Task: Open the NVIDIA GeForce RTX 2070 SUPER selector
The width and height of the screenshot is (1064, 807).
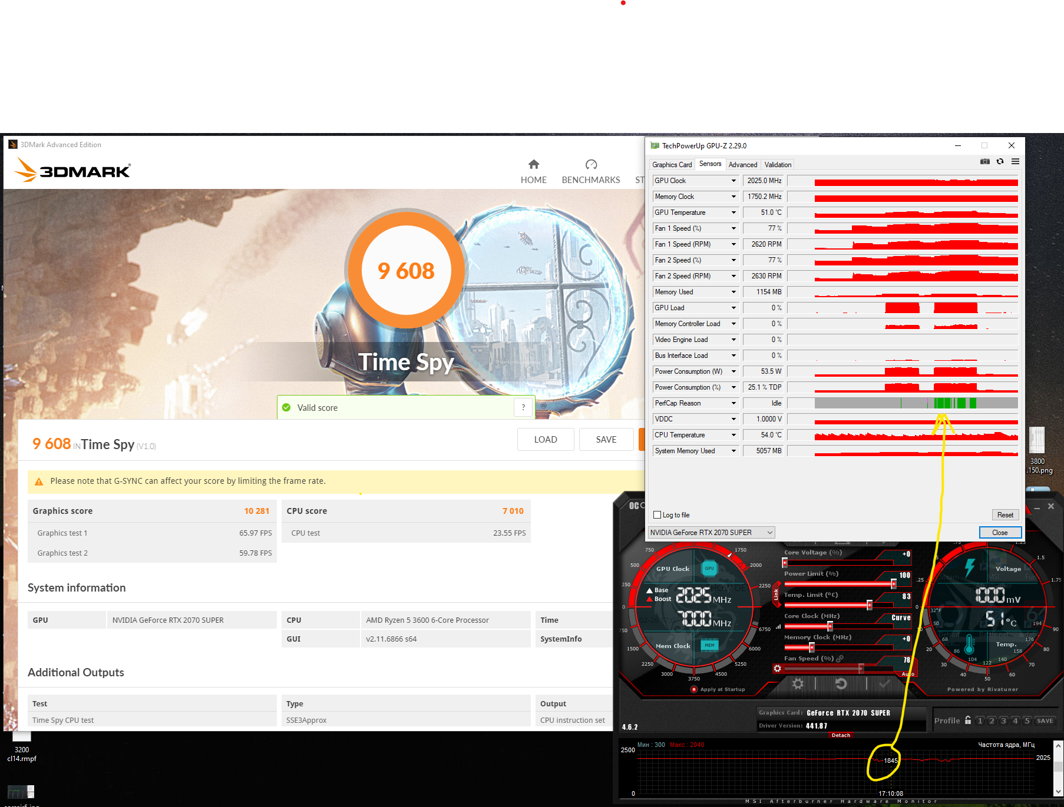Action: (711, 533)
